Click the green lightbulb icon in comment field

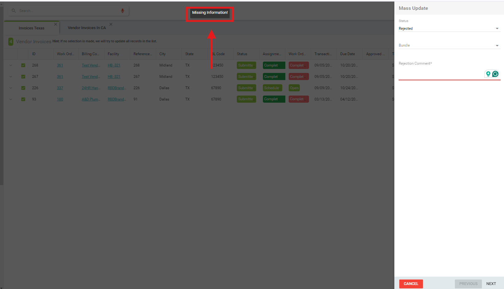coord(488,74)
